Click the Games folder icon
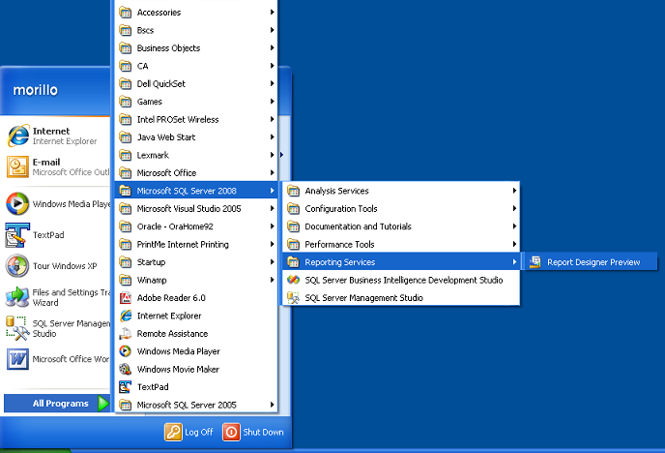This screenshot has width=665, height=453. click(x=125, y=102)
